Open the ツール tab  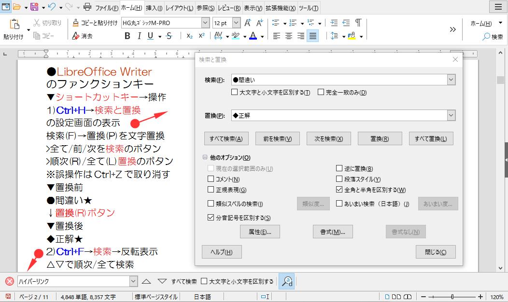309,8
